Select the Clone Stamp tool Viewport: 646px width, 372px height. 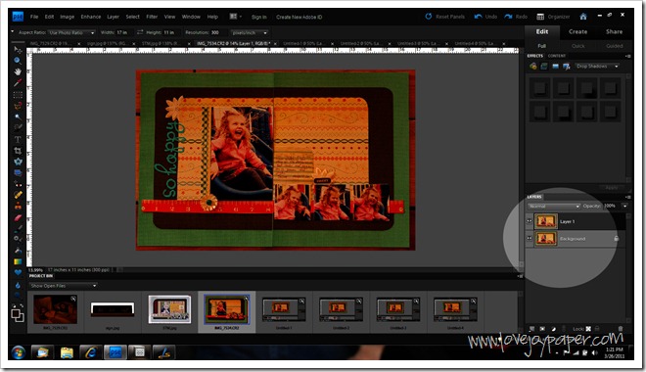18,206
